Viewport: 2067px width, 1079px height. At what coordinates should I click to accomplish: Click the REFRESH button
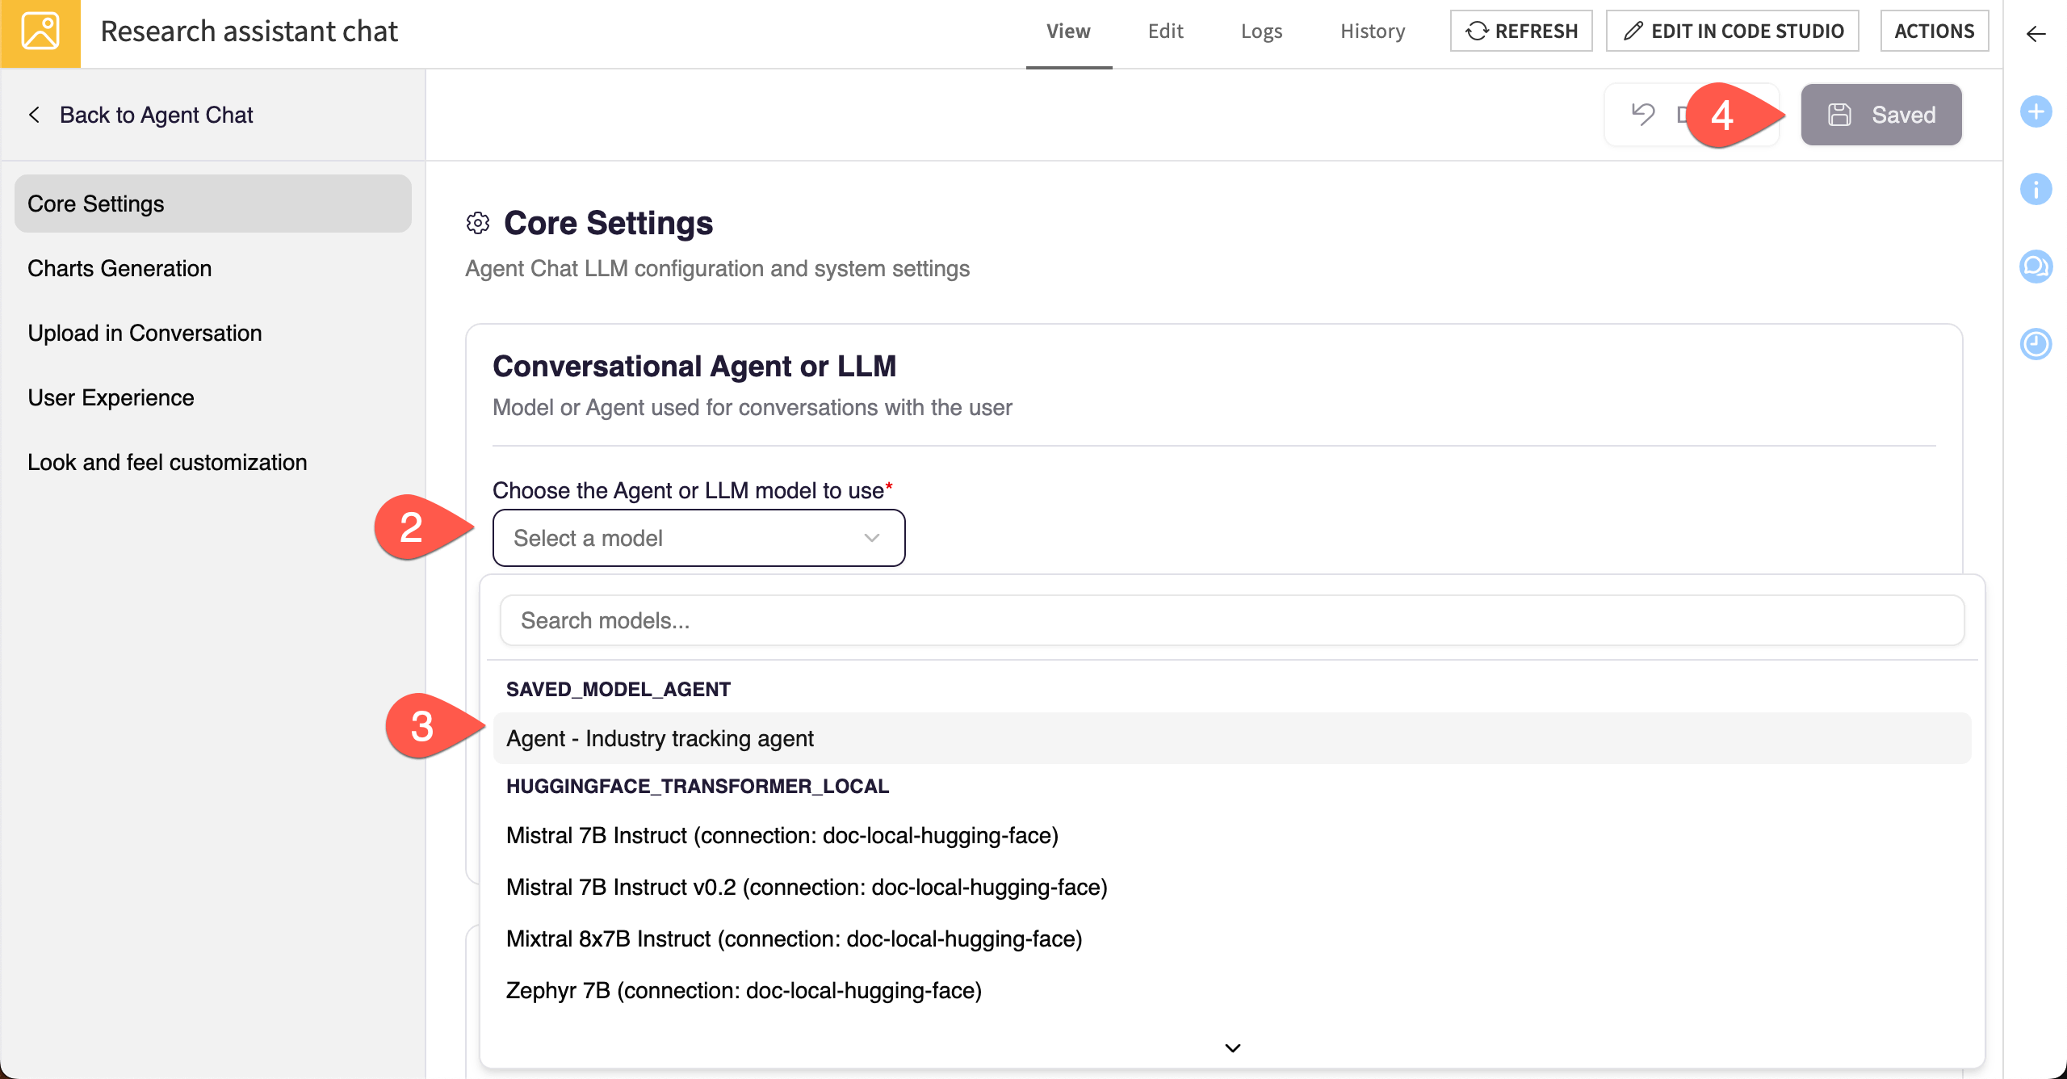(1521, 31)
